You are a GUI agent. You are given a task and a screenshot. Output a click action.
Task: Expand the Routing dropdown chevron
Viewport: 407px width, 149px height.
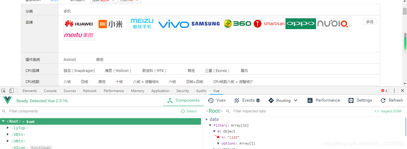(296, 100)
